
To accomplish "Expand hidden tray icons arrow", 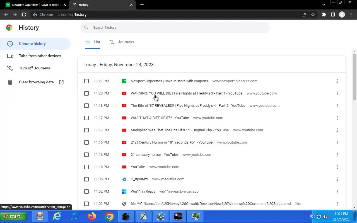I will (312, 217).
